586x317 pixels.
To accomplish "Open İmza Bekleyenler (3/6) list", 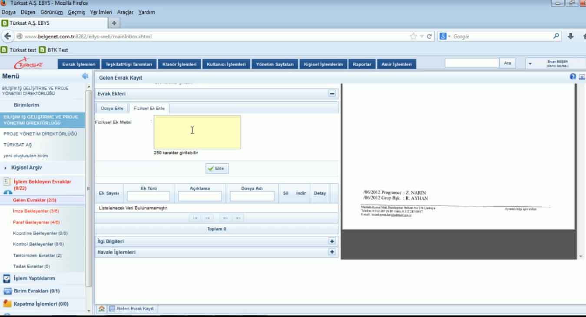I will (36, 211).
